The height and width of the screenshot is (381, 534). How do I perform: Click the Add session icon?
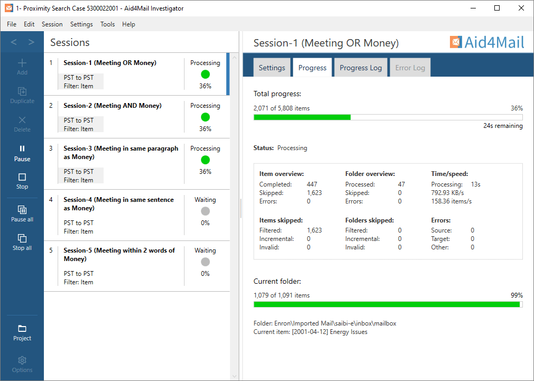click(22, 63)
